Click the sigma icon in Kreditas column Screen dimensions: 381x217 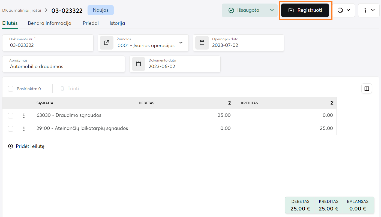coord(332,103)
